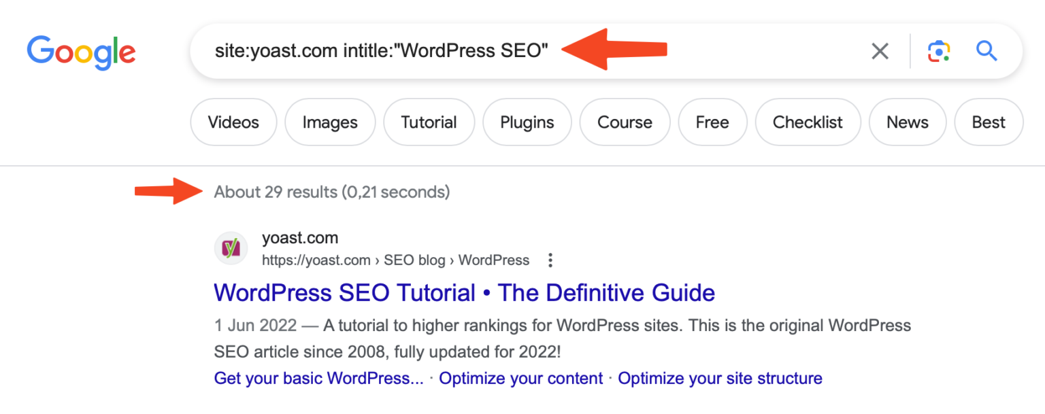Click the Optimize your content sitelink
This screenshot has width=1045, height=414.
pyautogui.click(x=520, y=378)
